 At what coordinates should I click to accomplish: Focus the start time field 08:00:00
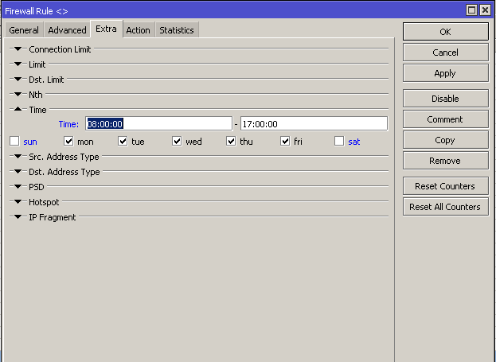pos(158,123)
